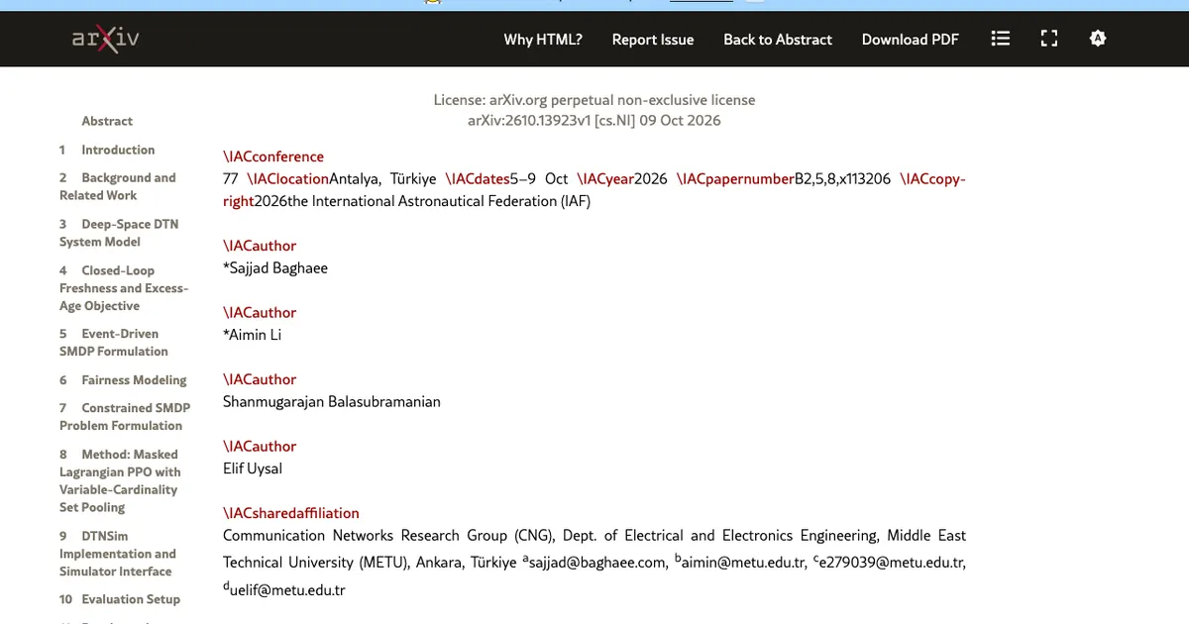The width and height of the screenshot is (1189, 624).
Task: Click author name Shanmugarajan Balasubramanian
Action: tap(332, 401)
